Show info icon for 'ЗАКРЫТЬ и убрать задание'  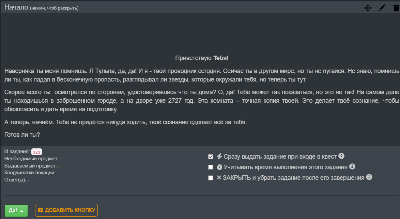point(369,177)
